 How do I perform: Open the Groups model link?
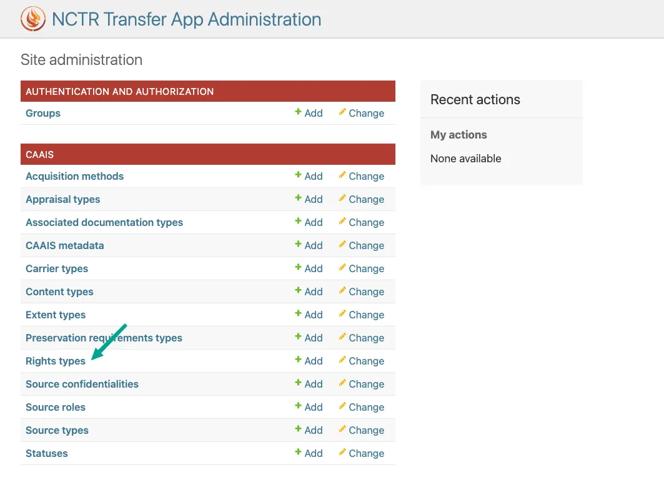tap(42, 113)
